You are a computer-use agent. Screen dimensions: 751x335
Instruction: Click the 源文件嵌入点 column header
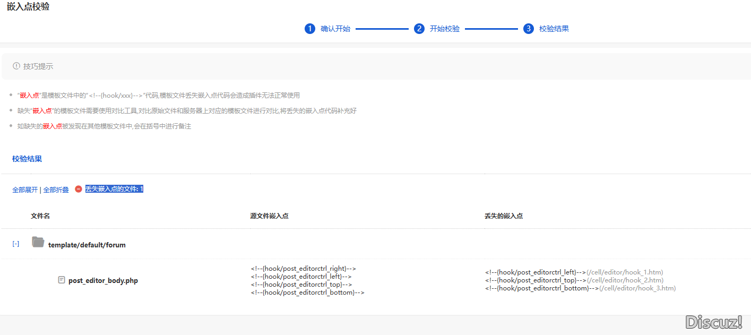click(x=270, y=216)
